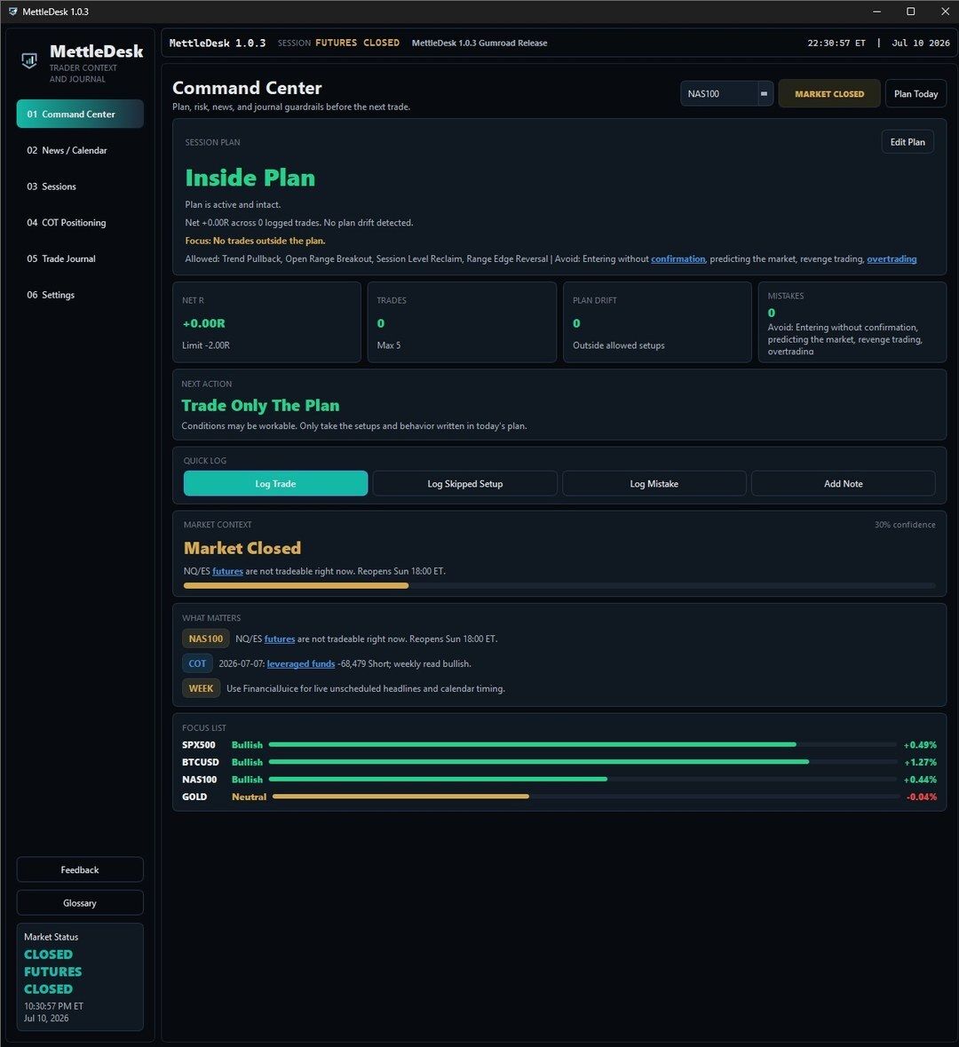Click the Plan Today button

pyautogui.click(x=915, y=93)
